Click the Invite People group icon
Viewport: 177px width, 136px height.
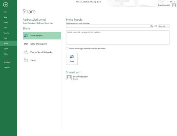pyautogui.click(x=26, y=36)
